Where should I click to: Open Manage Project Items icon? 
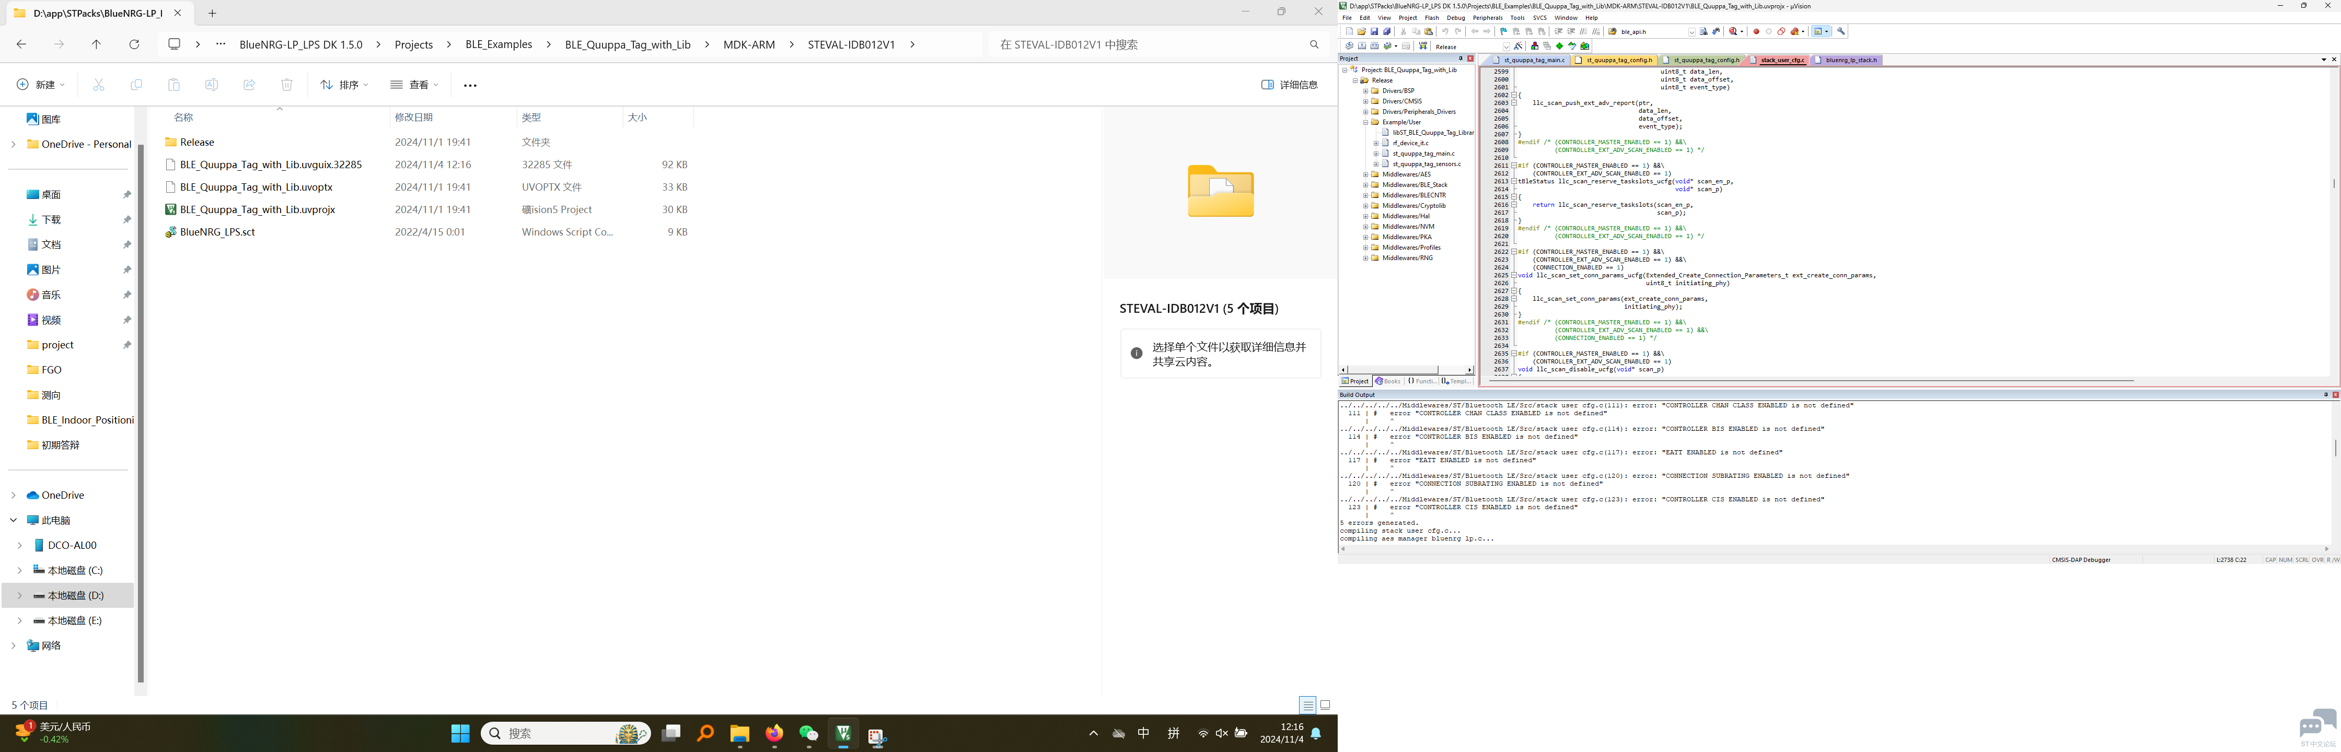[1535, 46]
